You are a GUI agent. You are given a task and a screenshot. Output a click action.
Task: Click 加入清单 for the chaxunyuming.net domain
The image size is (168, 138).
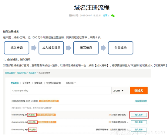(x=139, y=122)
